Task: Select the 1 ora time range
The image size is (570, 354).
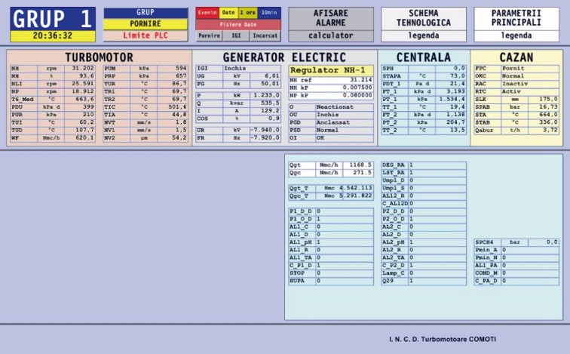Action: tap(248, 13)
